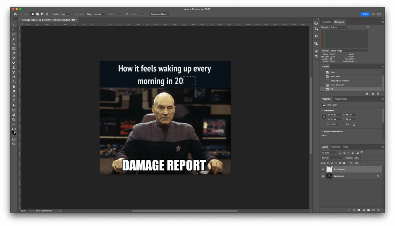Click the blue Share button
The width and height of the screenshot is (395, 226).
365,14
